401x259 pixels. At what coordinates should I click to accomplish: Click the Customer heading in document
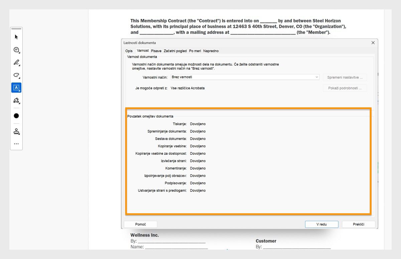266,241
